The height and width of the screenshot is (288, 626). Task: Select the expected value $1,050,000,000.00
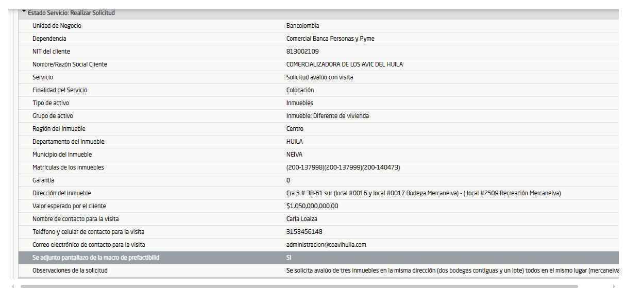[312, 206]
